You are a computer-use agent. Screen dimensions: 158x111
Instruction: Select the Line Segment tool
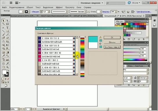coord(3,31)
